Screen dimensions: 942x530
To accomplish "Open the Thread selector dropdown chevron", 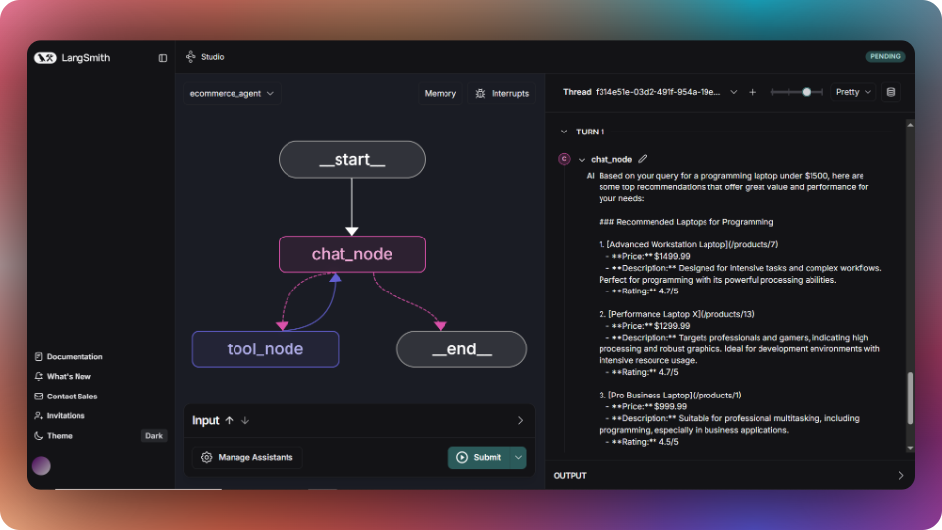I will pos(734,92).
